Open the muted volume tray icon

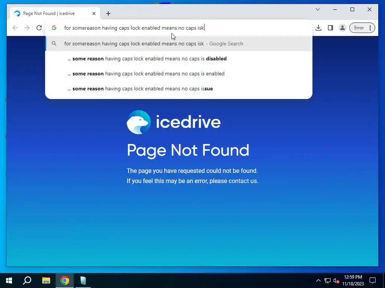pos(336,280)
